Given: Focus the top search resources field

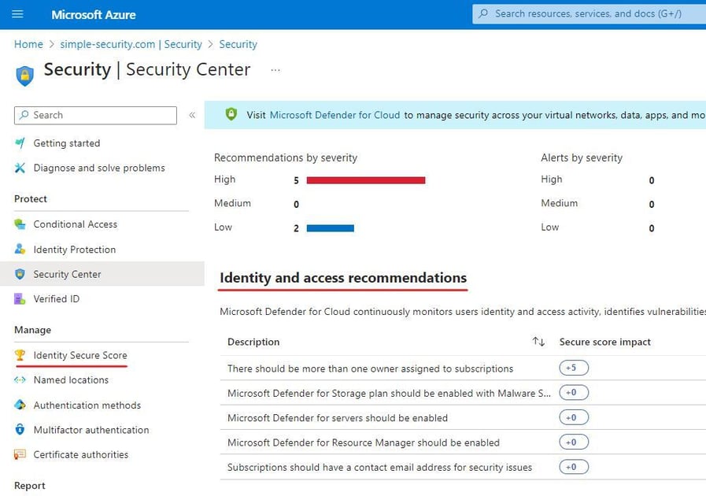Looking at the screenshot, I should pyautogui.click(x=589, y=13).
